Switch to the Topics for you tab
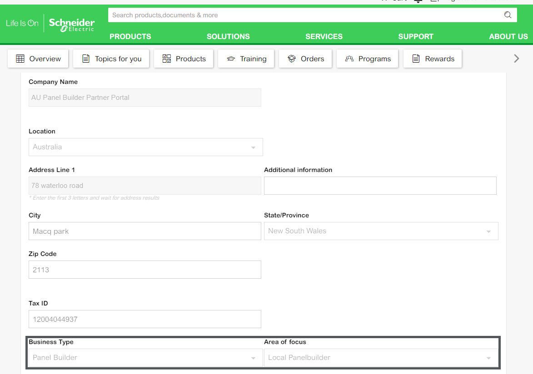Viewport: 533px width, 374px height. tap(111, 59)
